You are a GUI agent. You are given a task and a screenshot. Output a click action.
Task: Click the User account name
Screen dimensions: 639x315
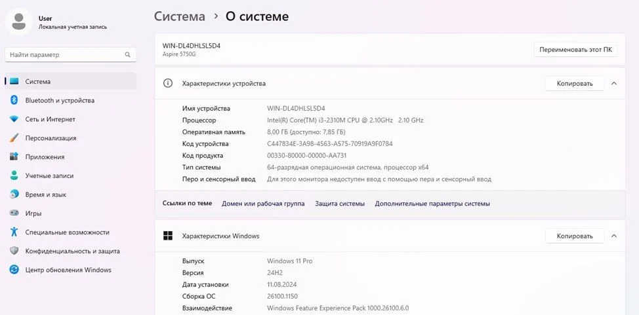(x=45, y=18)
